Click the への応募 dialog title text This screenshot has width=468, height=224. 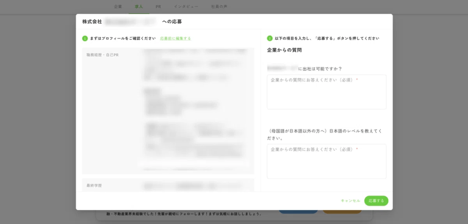tap(172, 21)
